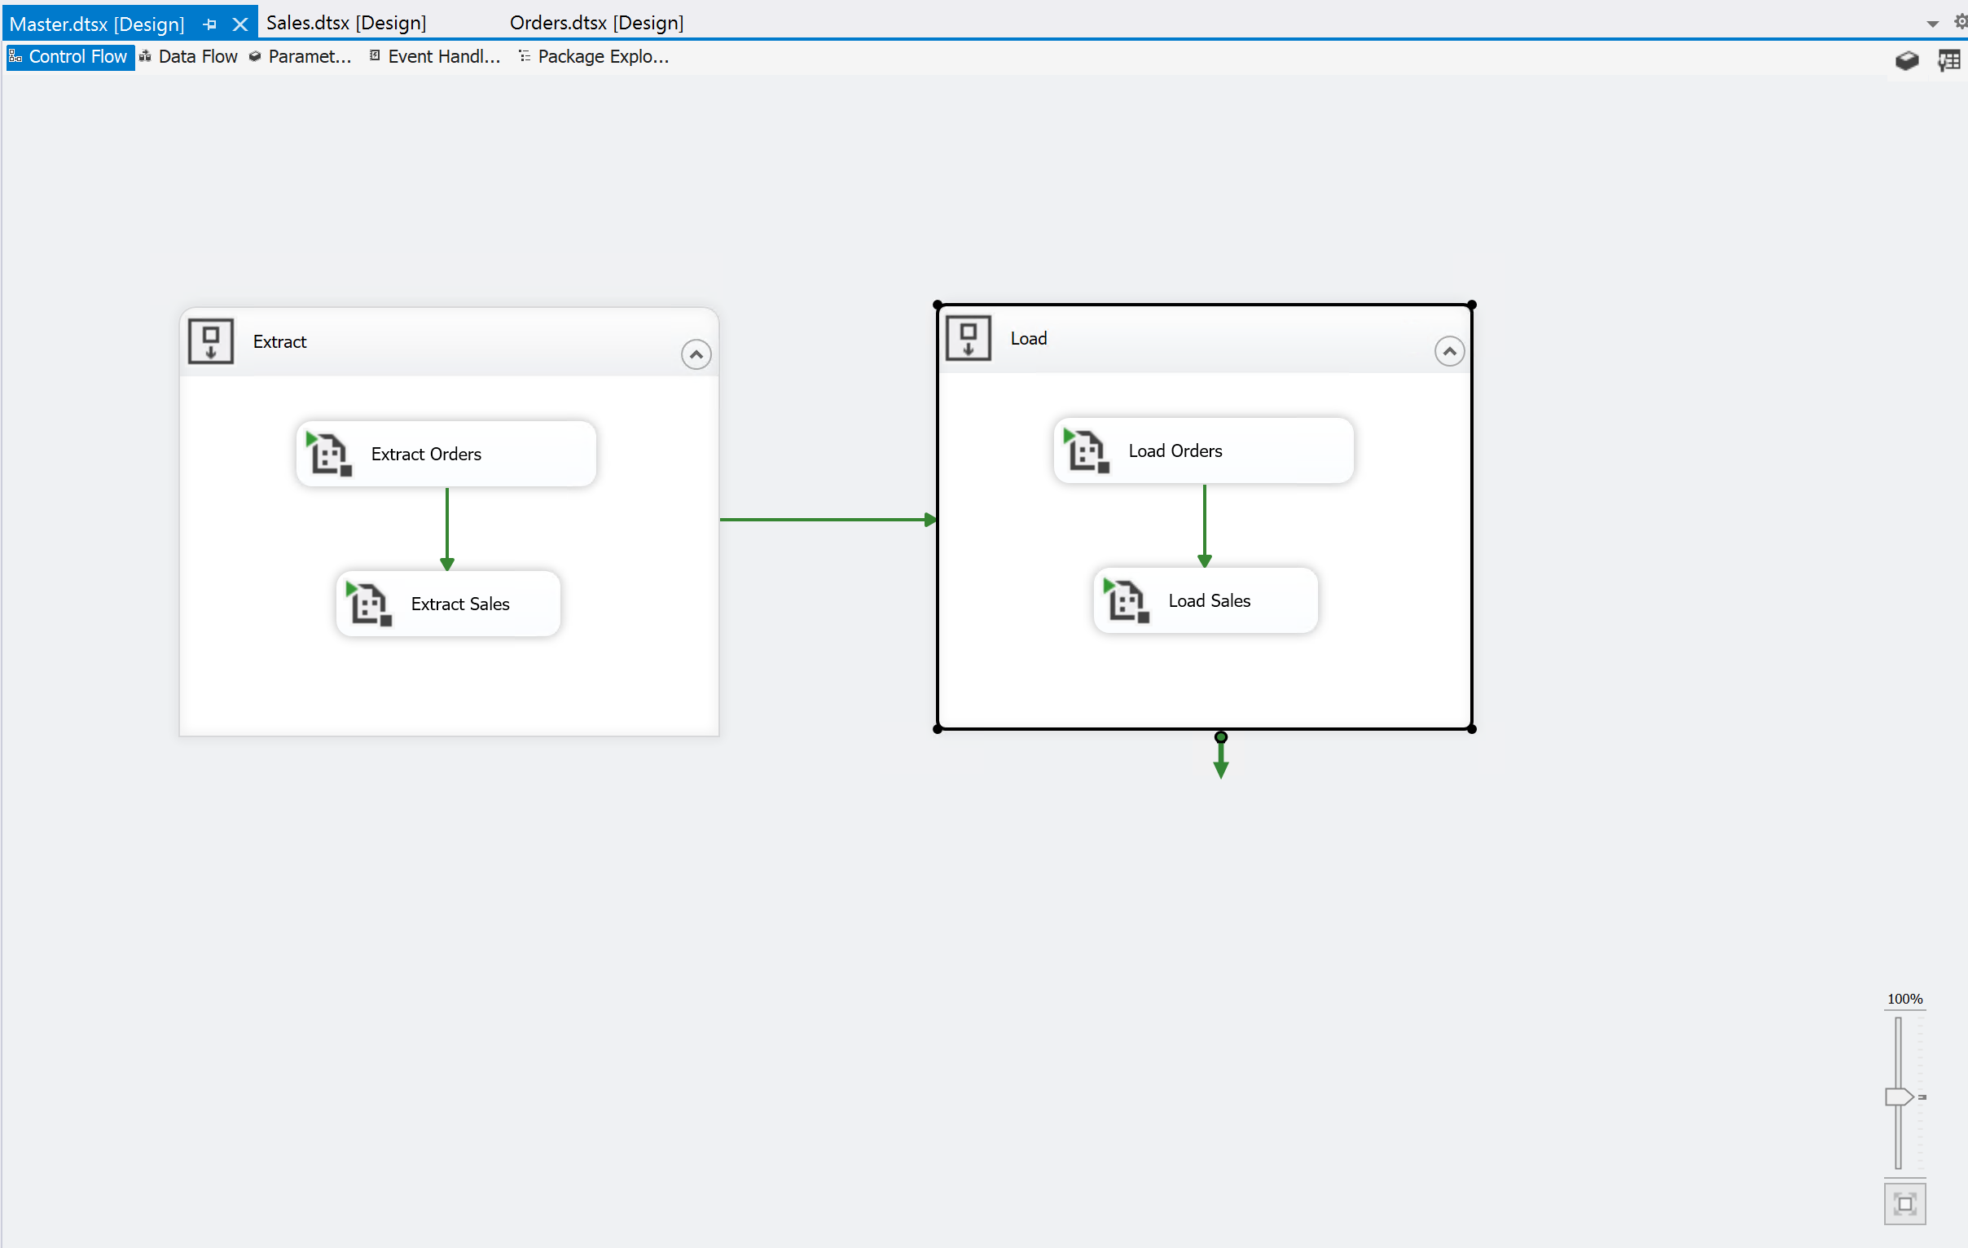Click the Extract Orders package task icon

coord(328,454)
